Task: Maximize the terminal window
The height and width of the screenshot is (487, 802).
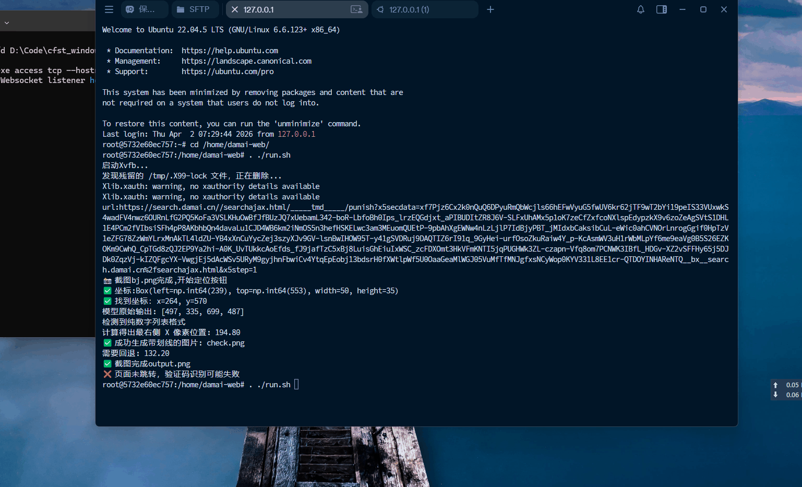Action: [x=703, y=9]
